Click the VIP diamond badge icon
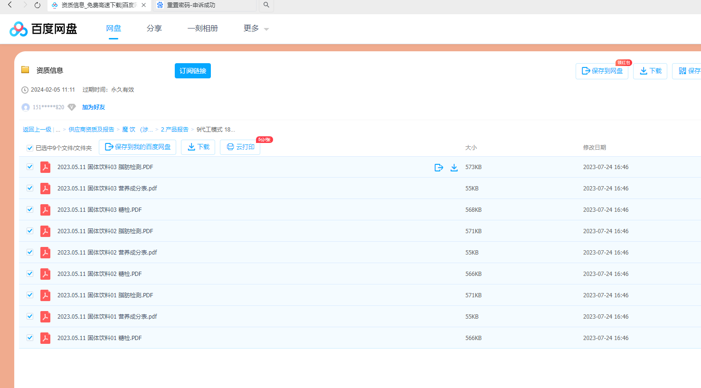 pyautogui.click(x=72, y=107)
